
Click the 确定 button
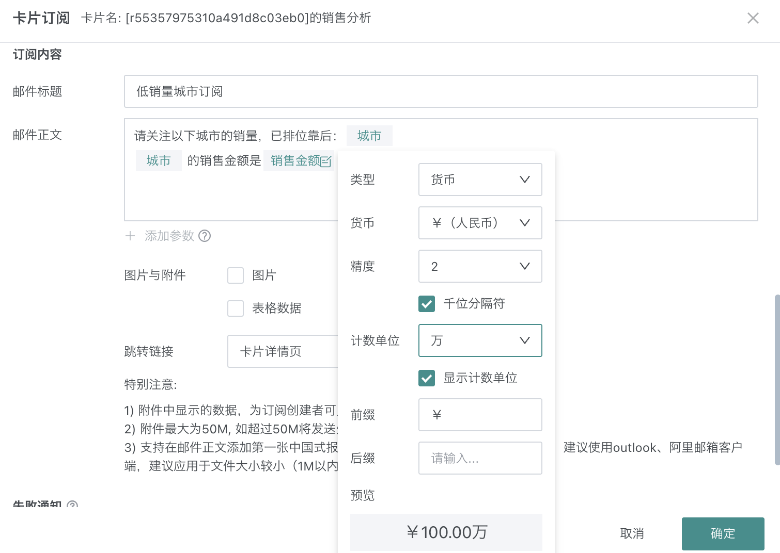pyautogui.click(x=723, y=533)
